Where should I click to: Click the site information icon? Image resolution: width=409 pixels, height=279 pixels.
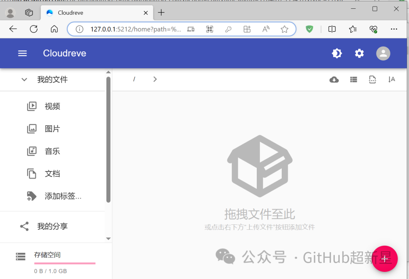(79, 29)
